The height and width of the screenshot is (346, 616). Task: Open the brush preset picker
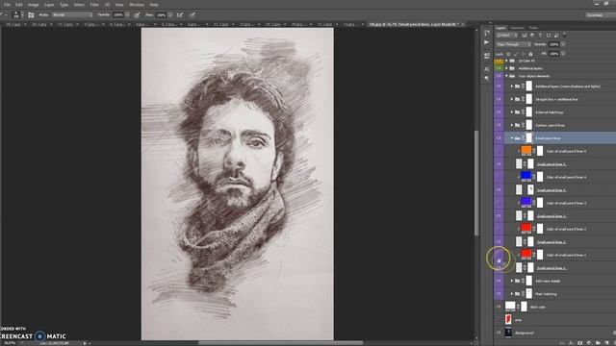point(17,15)
